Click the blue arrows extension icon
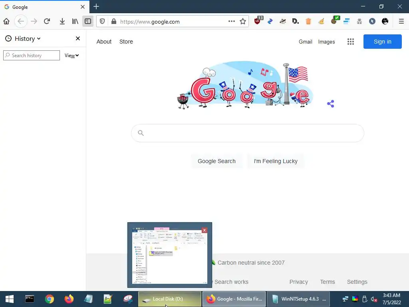 click(270, 22)
